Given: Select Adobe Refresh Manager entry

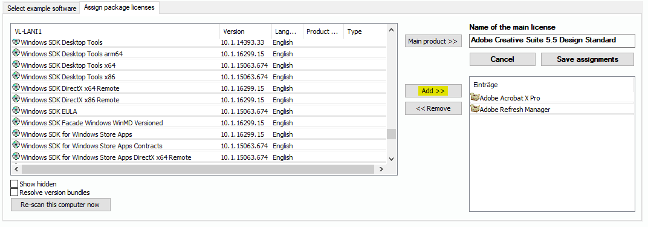Looking at the screenshot, I should [x=552, y=109].
